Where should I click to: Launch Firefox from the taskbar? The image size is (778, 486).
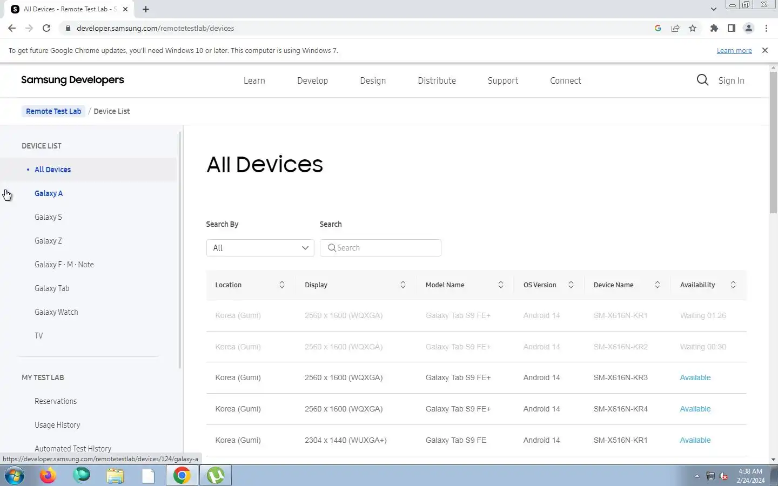coord(48,476)
